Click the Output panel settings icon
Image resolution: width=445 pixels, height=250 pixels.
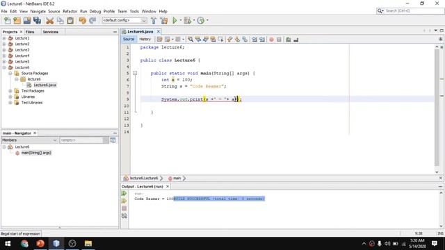coord(124,216)
